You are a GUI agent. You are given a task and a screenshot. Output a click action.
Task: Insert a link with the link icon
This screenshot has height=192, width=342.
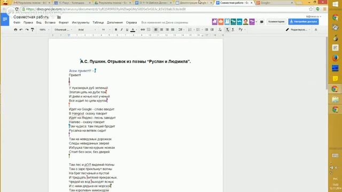pos(143,30)
